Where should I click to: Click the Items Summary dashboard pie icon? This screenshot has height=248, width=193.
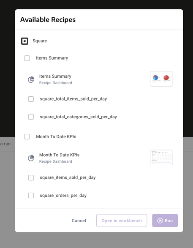coord(31,79)
